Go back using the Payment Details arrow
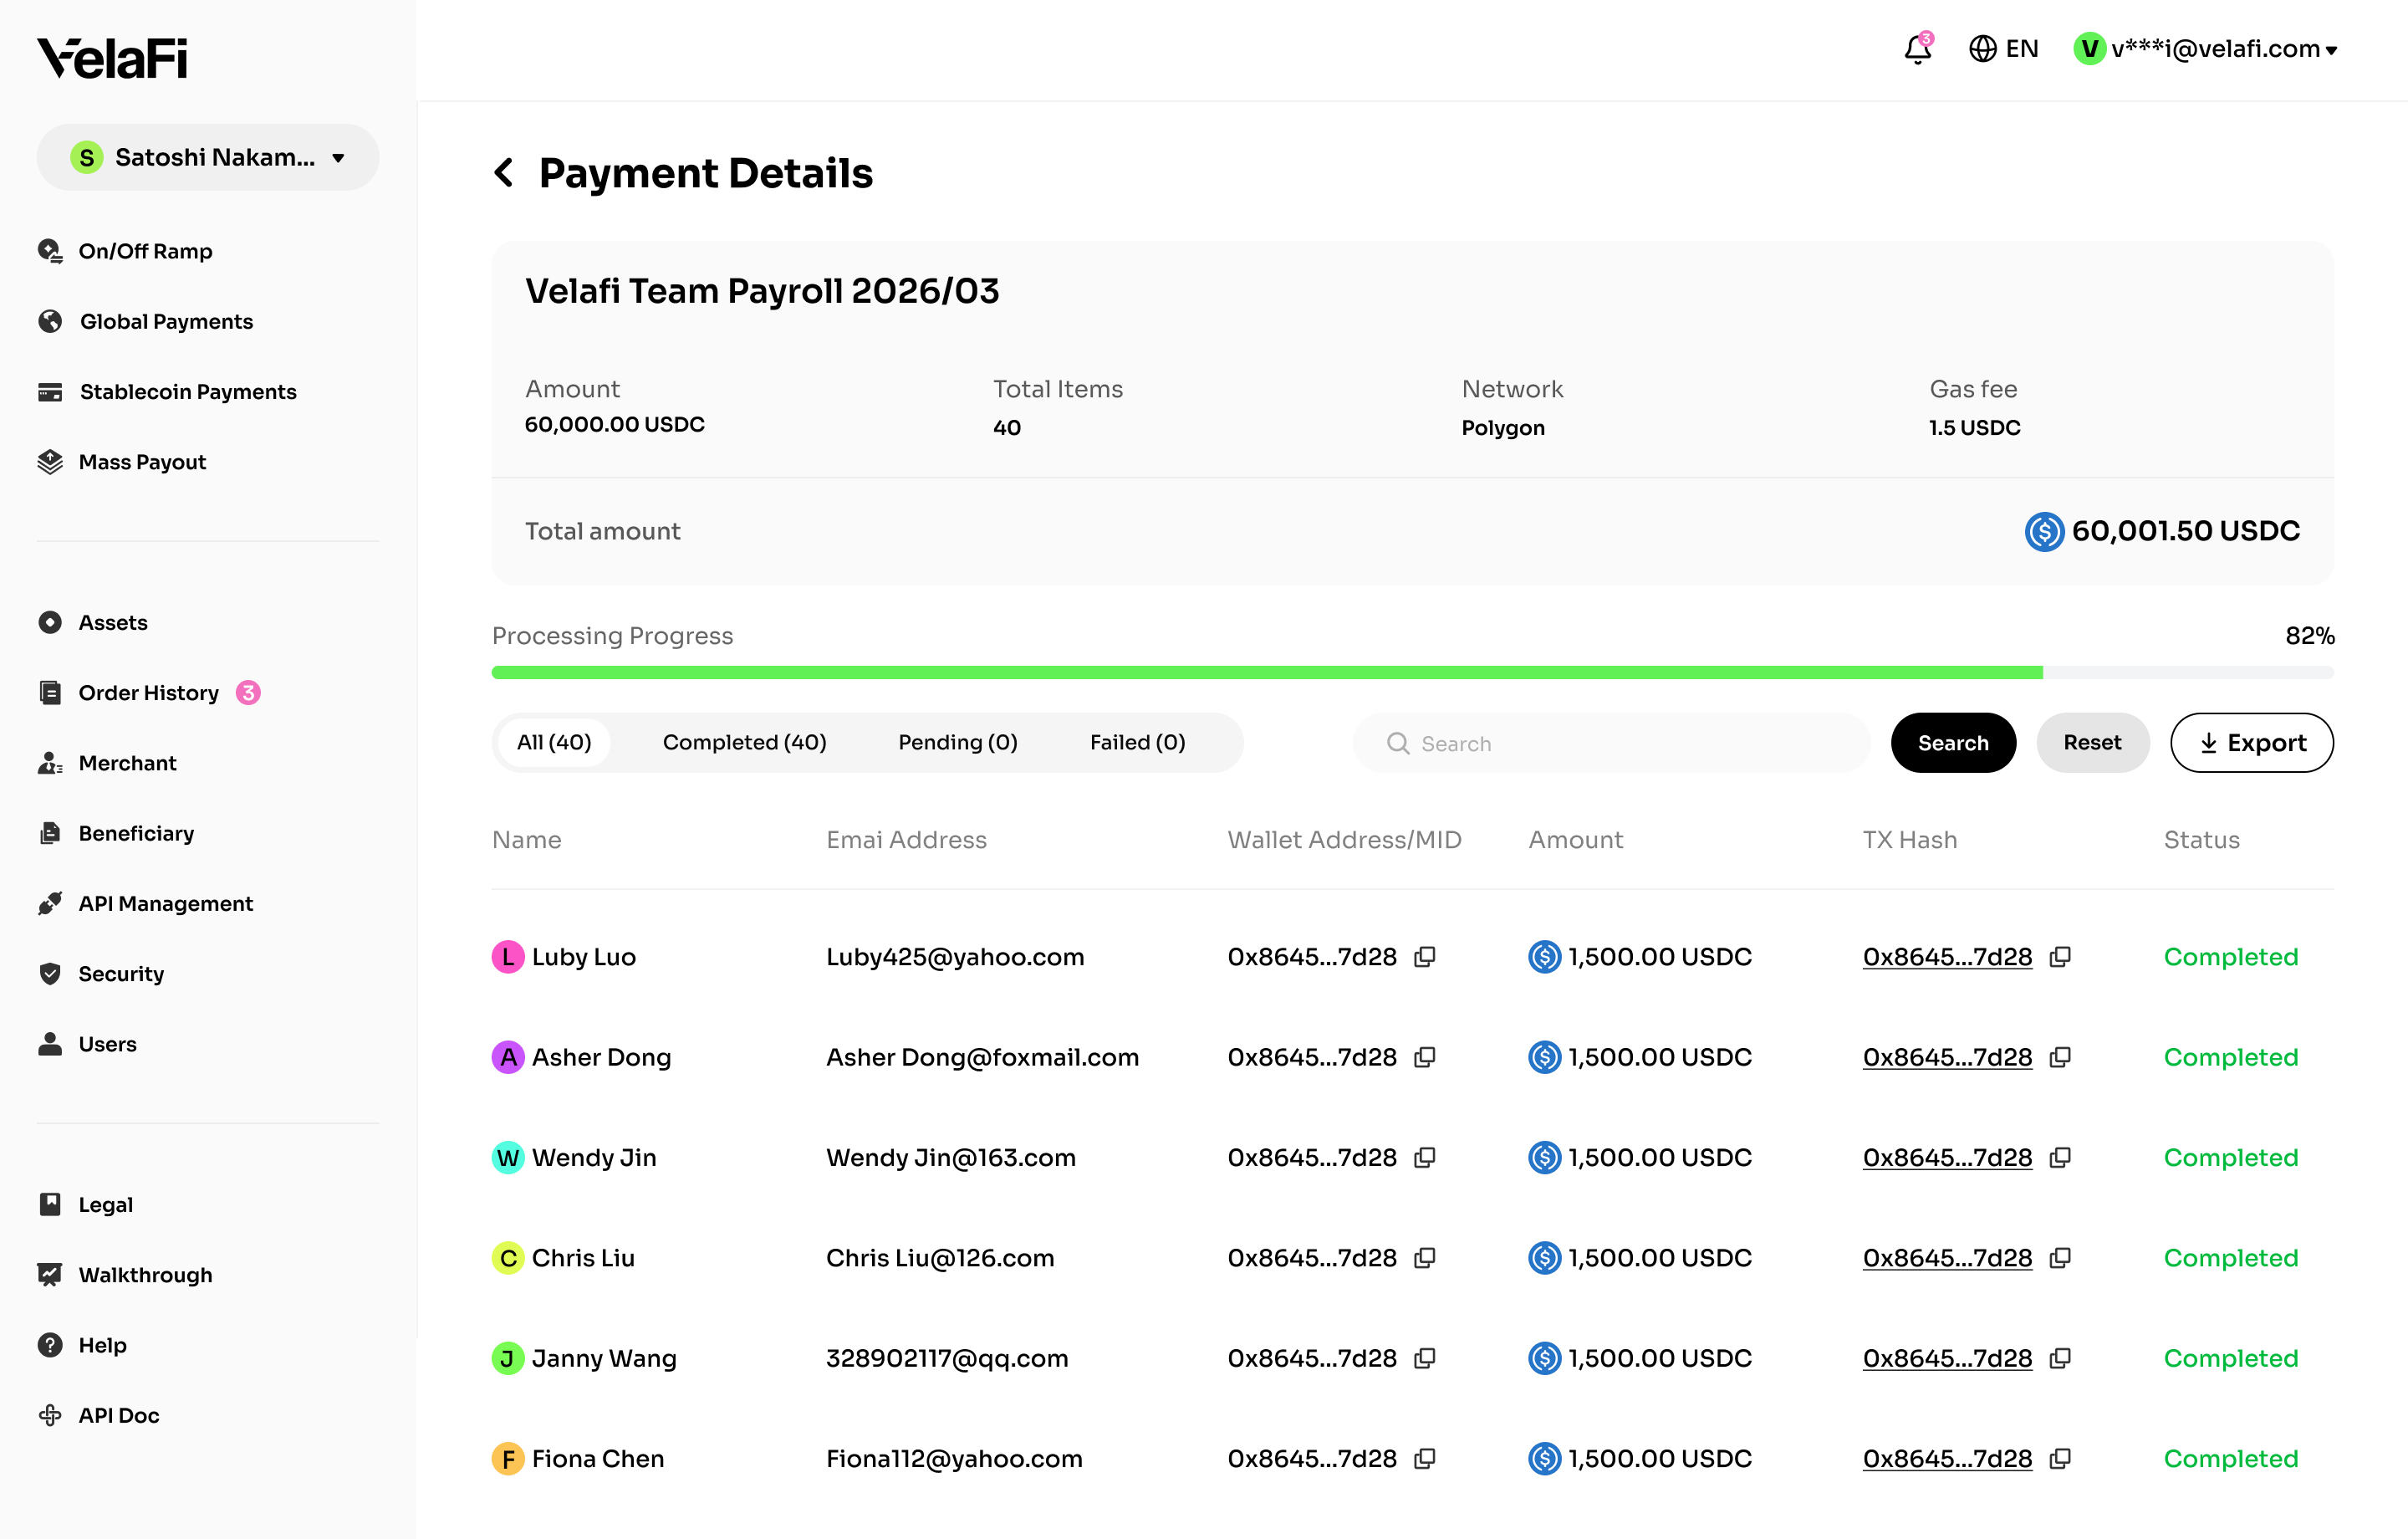Screen dimensions: 2408x1539 (504, 172)
